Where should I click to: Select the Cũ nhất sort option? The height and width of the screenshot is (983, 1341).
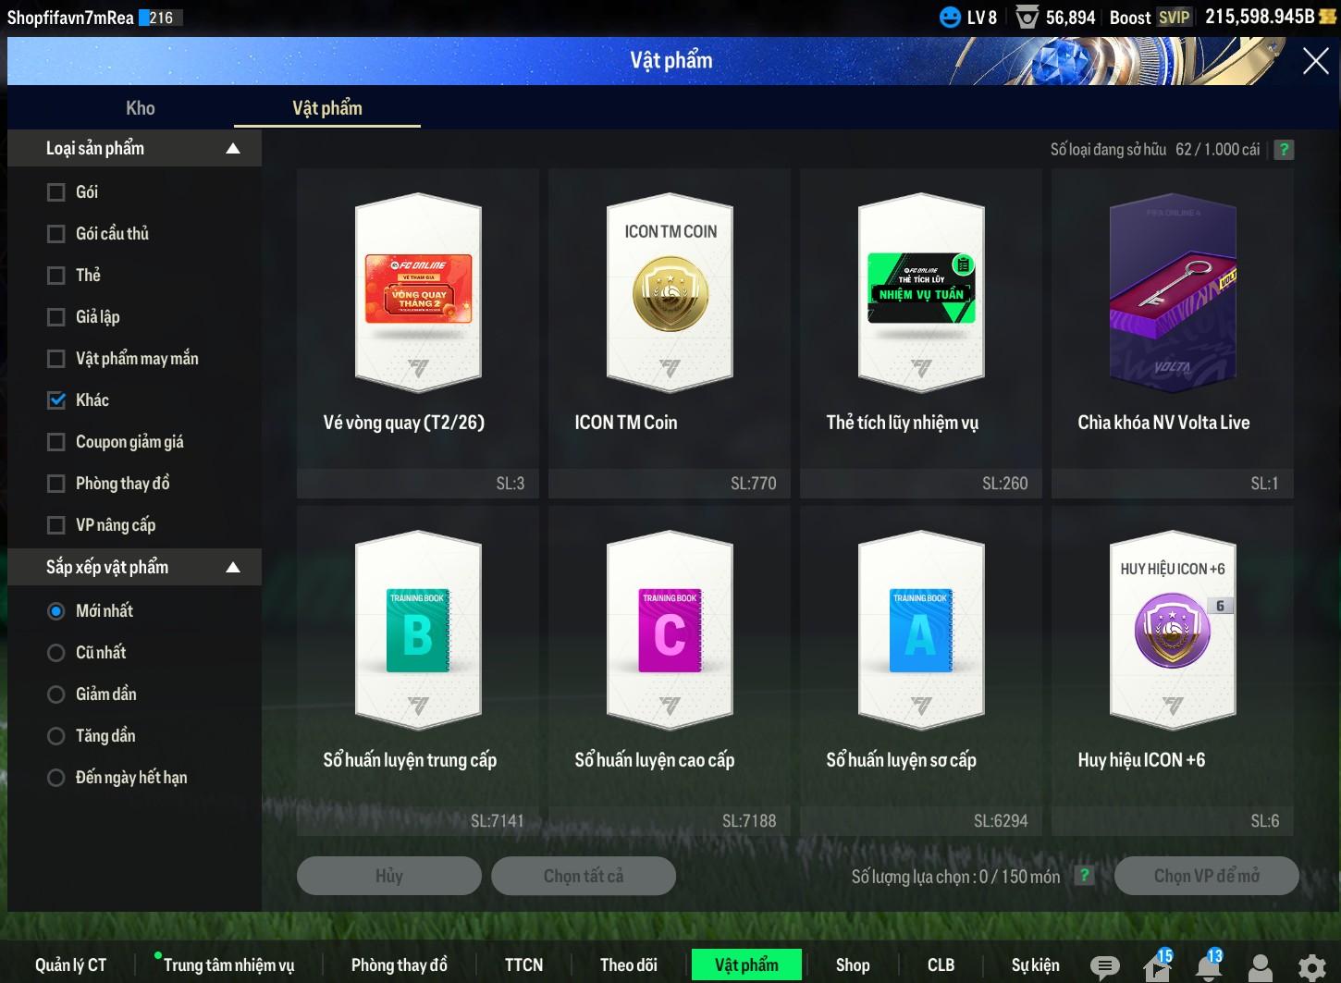[56, 653]
